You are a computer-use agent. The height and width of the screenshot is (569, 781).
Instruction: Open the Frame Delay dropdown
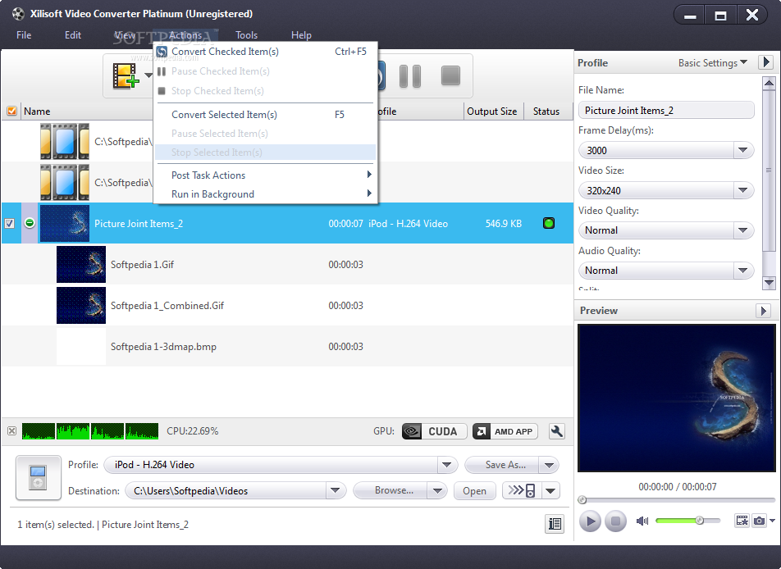742,150
